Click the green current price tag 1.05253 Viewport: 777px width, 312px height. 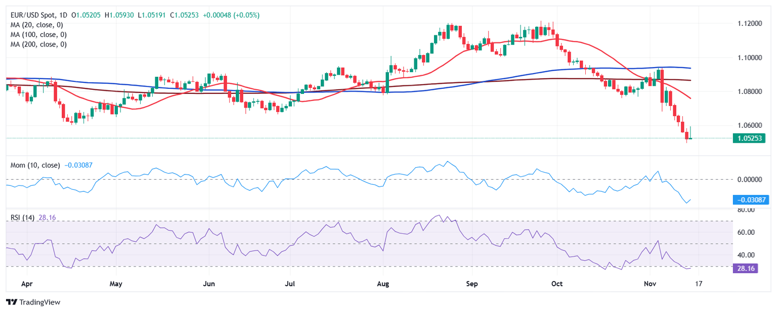pos(750,138)
